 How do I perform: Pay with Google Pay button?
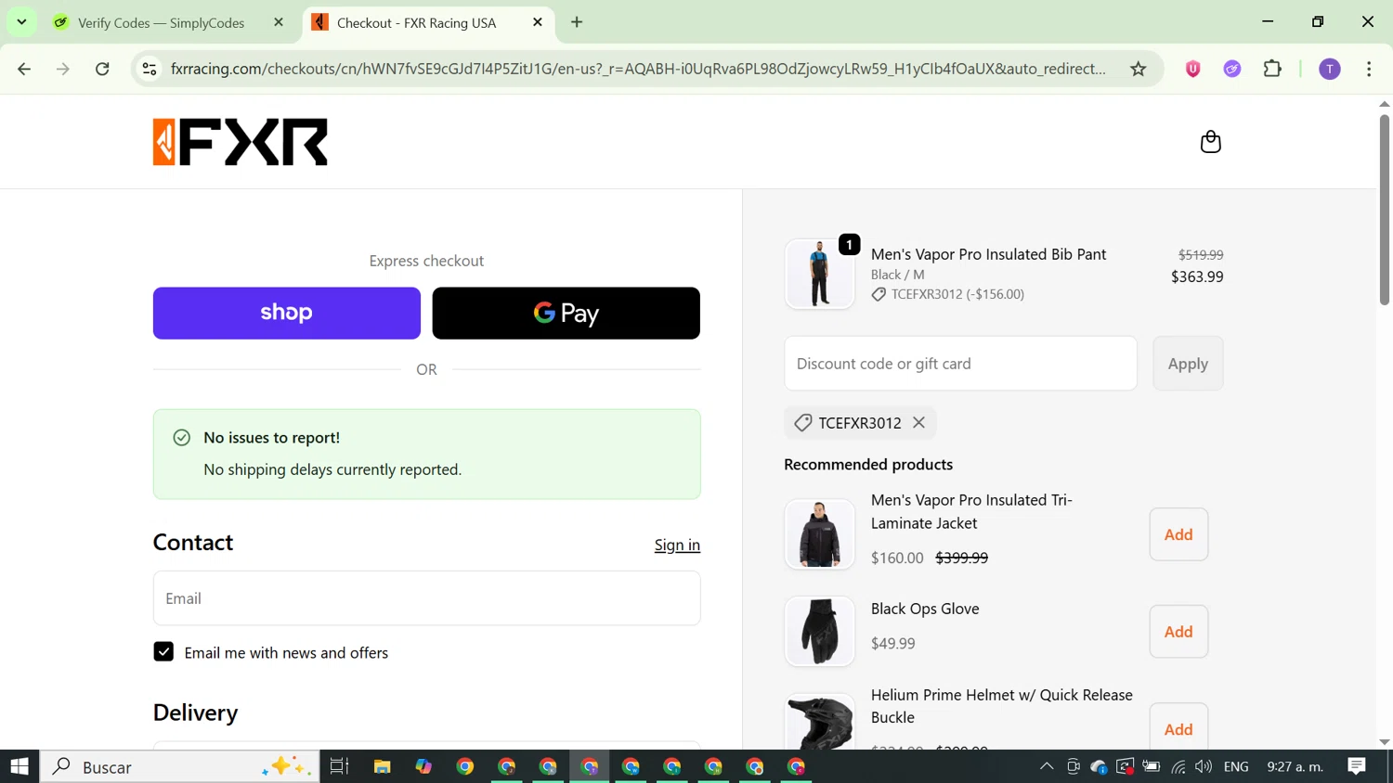(x=566, y=313)
